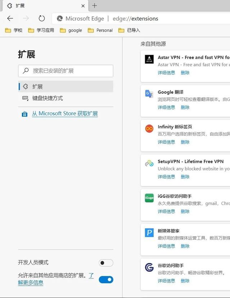The image size is (230, 298).
Task: Open the google bookmark folder
Action: [71, 30]
